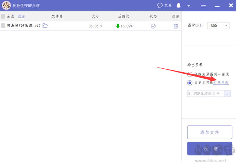Expand the 图片DPI dropdown

click(227, 26)
